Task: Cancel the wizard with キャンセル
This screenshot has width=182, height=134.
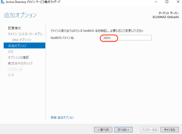Action: click(170, 130)
